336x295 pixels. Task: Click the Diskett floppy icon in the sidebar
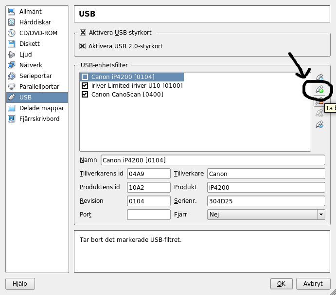pyautogui.click(x=11, y=43)
